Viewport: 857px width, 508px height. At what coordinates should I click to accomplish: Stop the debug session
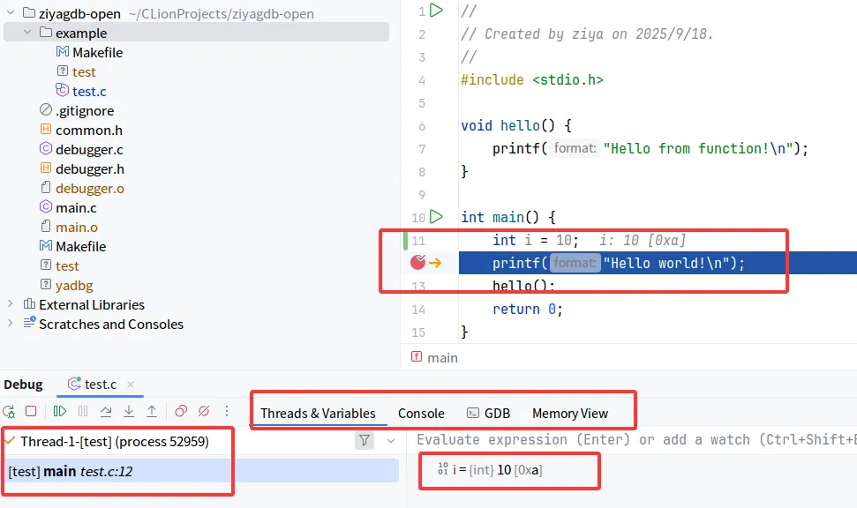point(31,411)
